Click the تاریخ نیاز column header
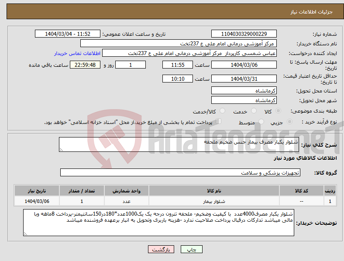 pos(37,191)
